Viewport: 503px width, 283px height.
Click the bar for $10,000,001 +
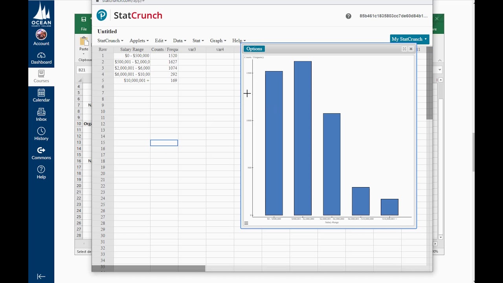[x=389, y=207]
